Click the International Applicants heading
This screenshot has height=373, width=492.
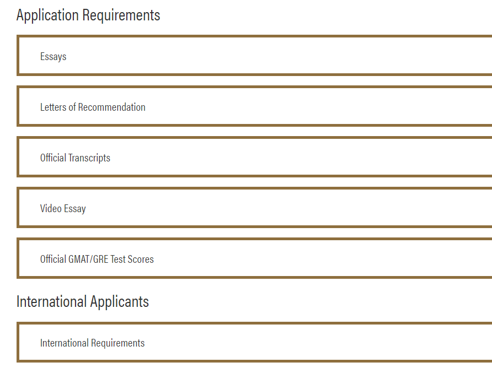(x=83, y=301)
